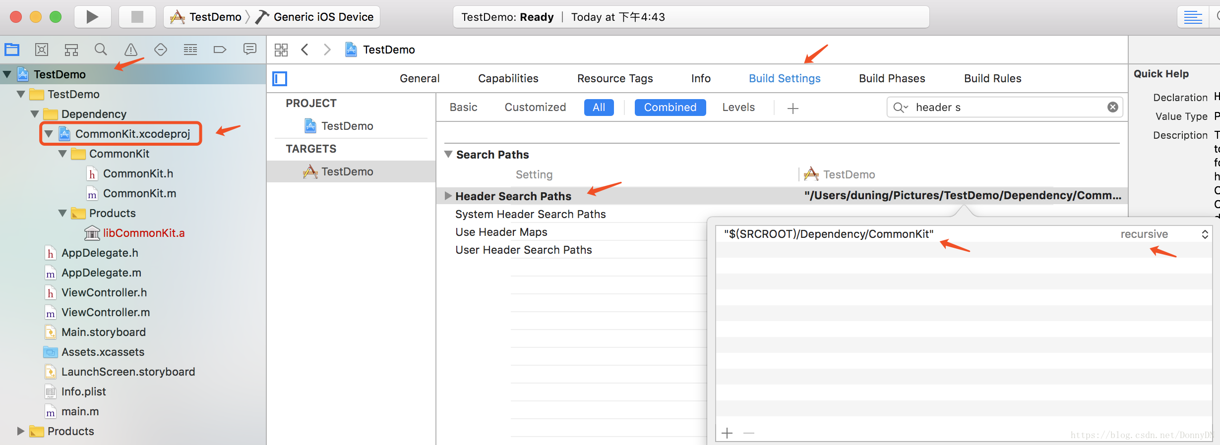The height and width of the screenshot is (445, 1220).
Task: Select the All settings filter
Action: coord(599,108)
